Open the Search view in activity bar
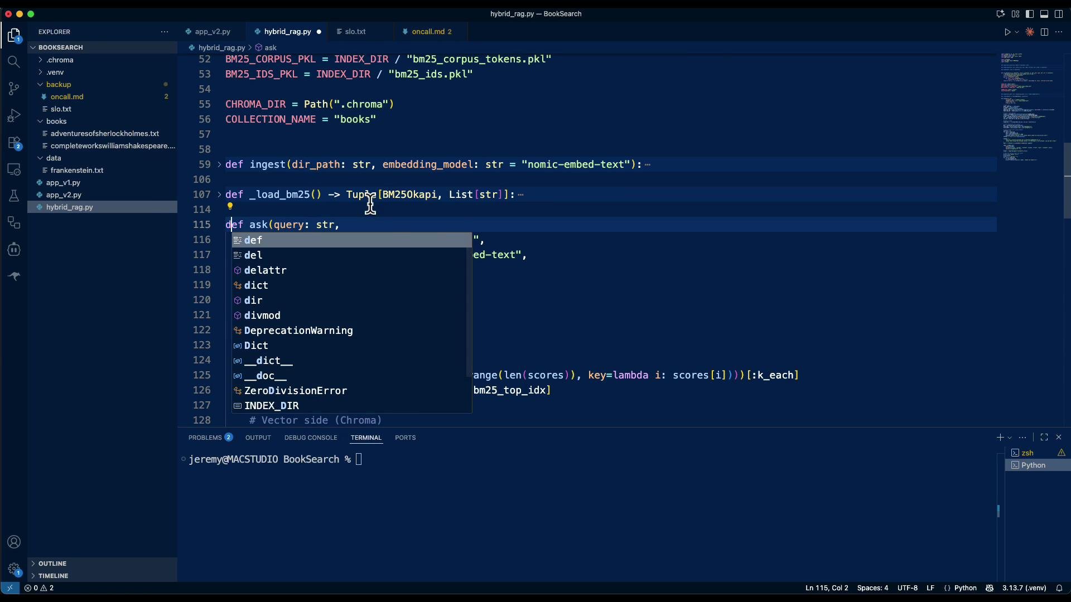This screenshot has height=602, width=1071. click(14, 62)
